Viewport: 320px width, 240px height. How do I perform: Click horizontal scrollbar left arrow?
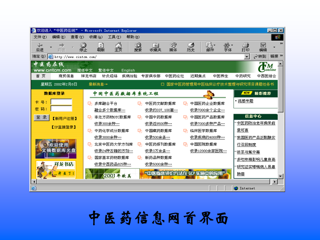pos(34,181)
